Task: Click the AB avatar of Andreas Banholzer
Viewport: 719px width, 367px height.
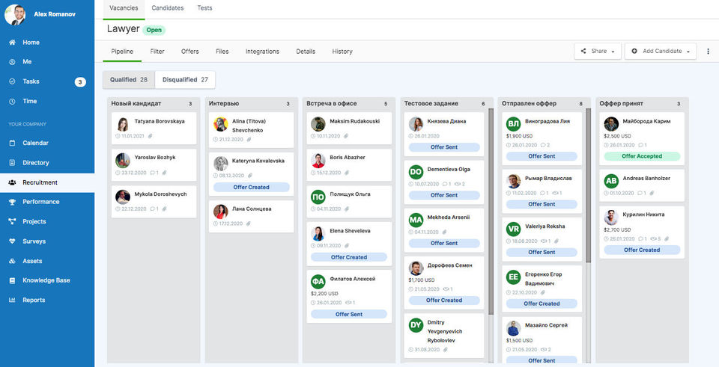Action: (x=611, y=181)
